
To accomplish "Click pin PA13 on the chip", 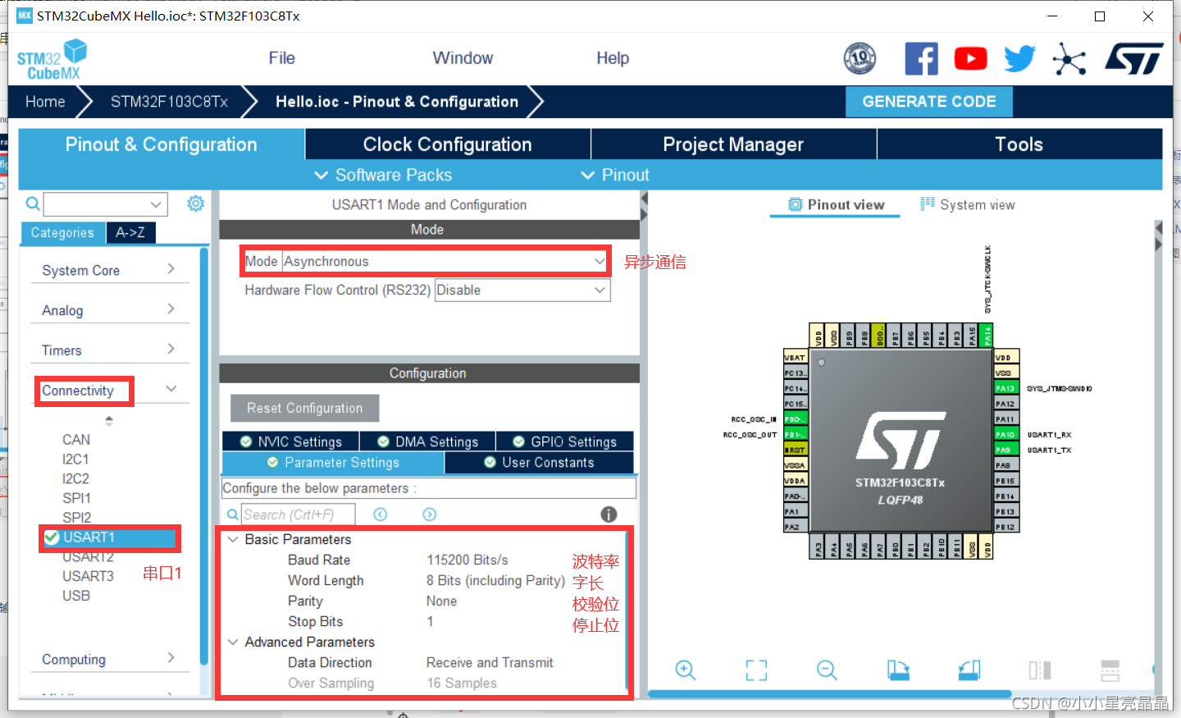I will pyautogui.click(x=1006, y=388).
